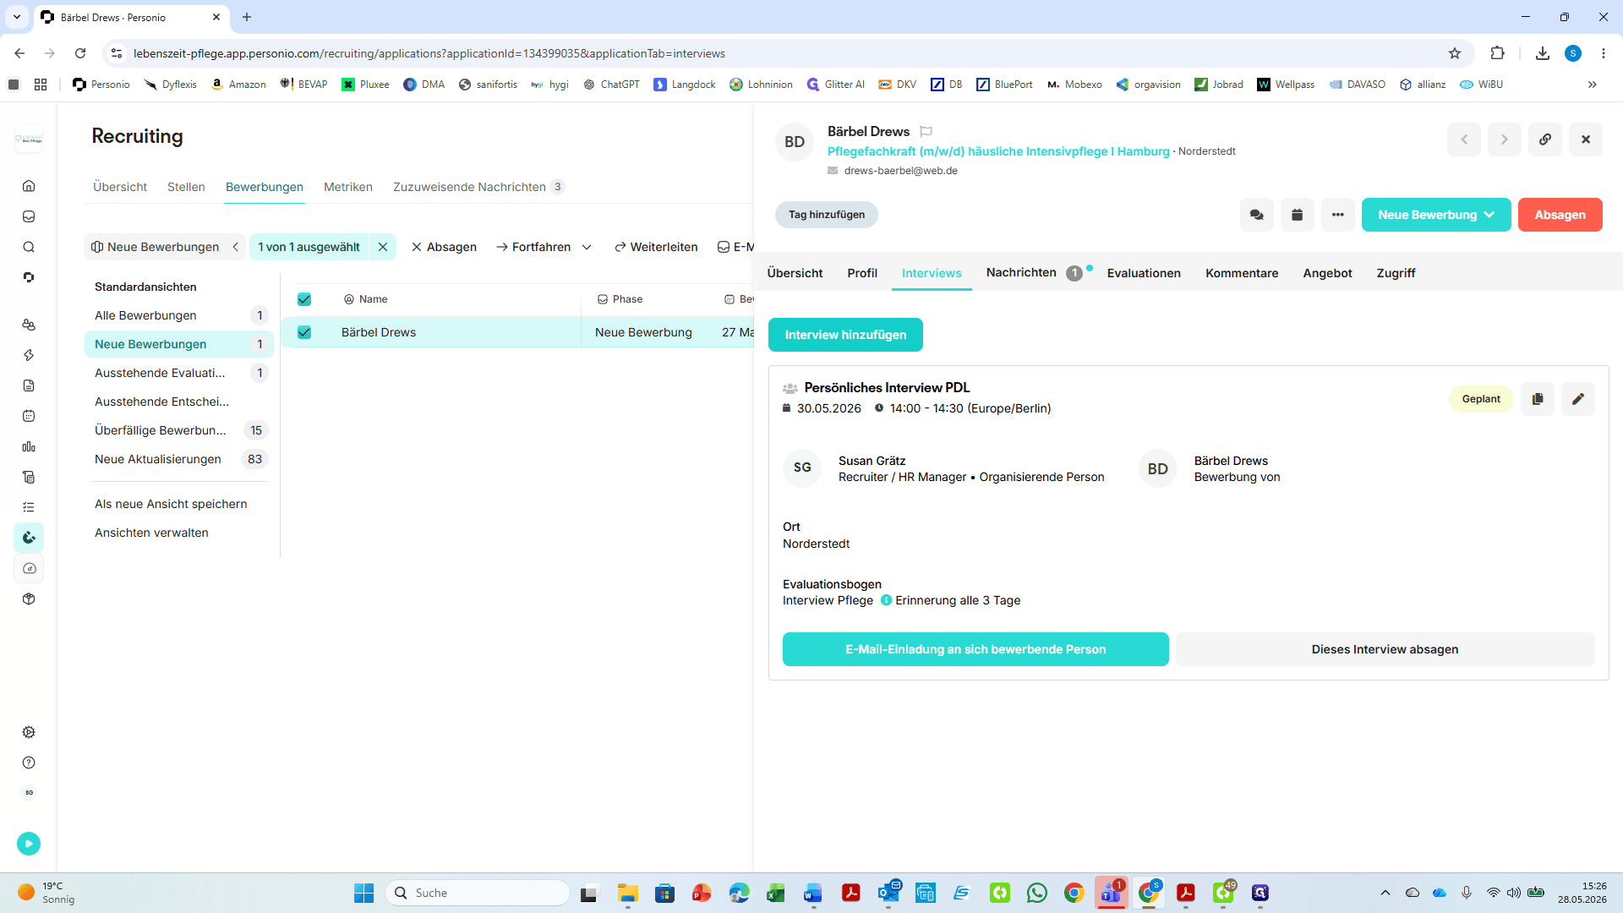
Task: Close the applicant detail panel
Action: [1586, 139]
